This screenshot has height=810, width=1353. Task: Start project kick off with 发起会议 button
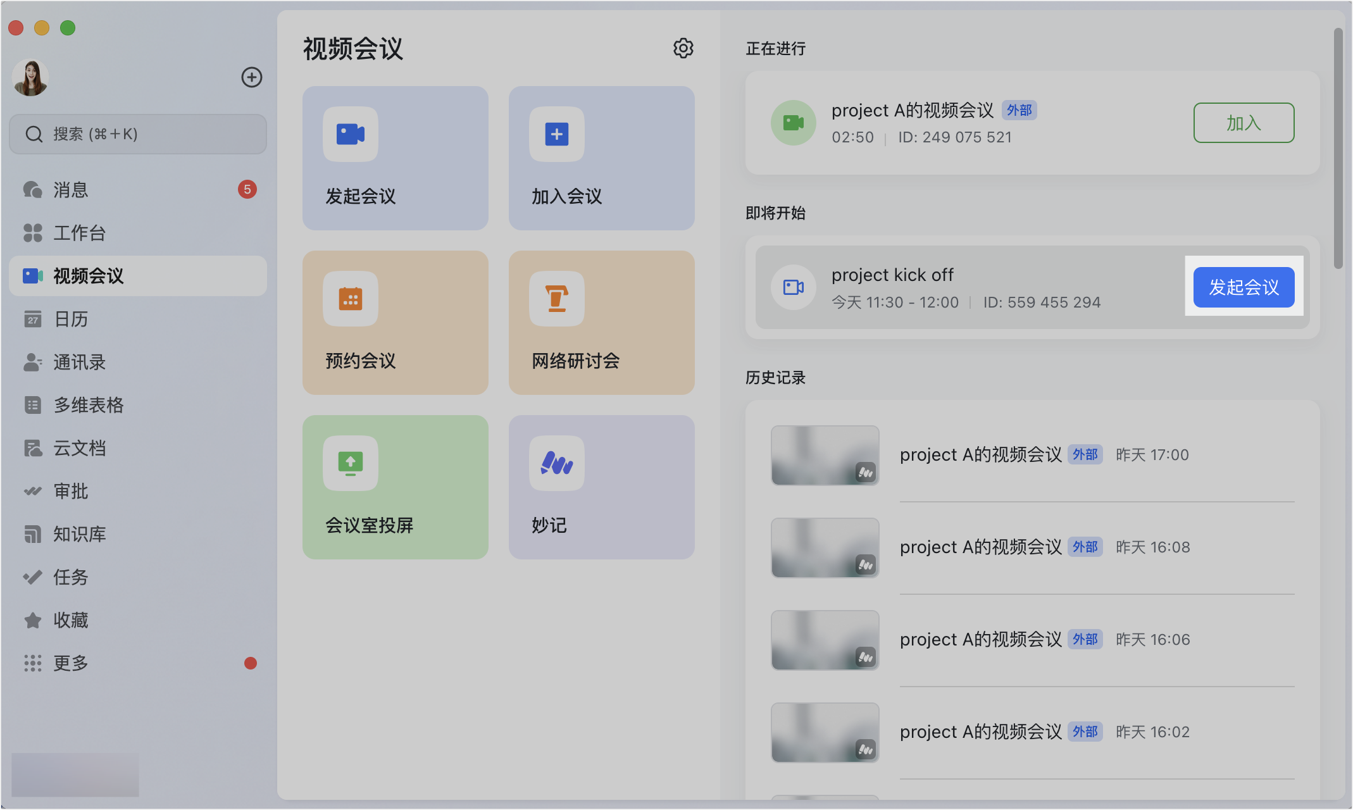click(1244, 287)
